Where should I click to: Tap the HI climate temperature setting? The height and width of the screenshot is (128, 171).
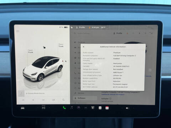click(43, 108)
